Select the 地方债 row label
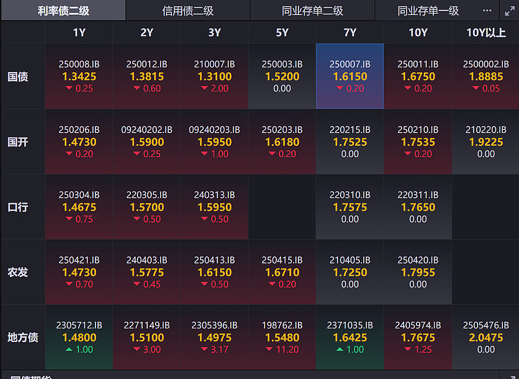This screenshot has width=519, height=379. [21, 337]
